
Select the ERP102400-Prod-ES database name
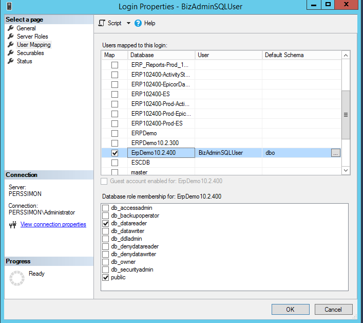point(157,123)
